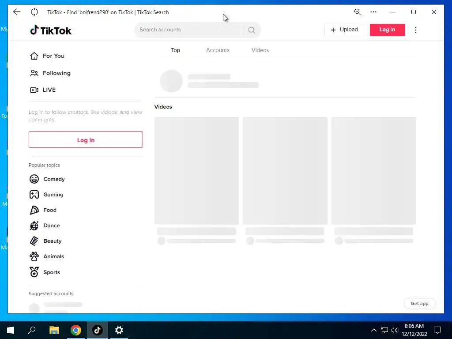Select the Dance topic
Screen dimensions: 452x339
tap(45, 226)
